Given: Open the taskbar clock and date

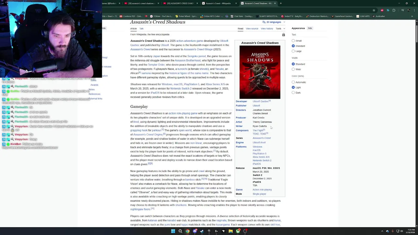Looking at the screenshot, I should [x=410, y=231].
